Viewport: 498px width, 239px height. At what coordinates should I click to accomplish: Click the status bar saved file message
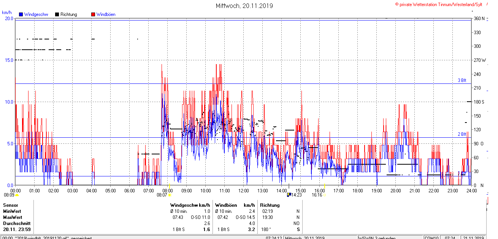tap(48, 238)
